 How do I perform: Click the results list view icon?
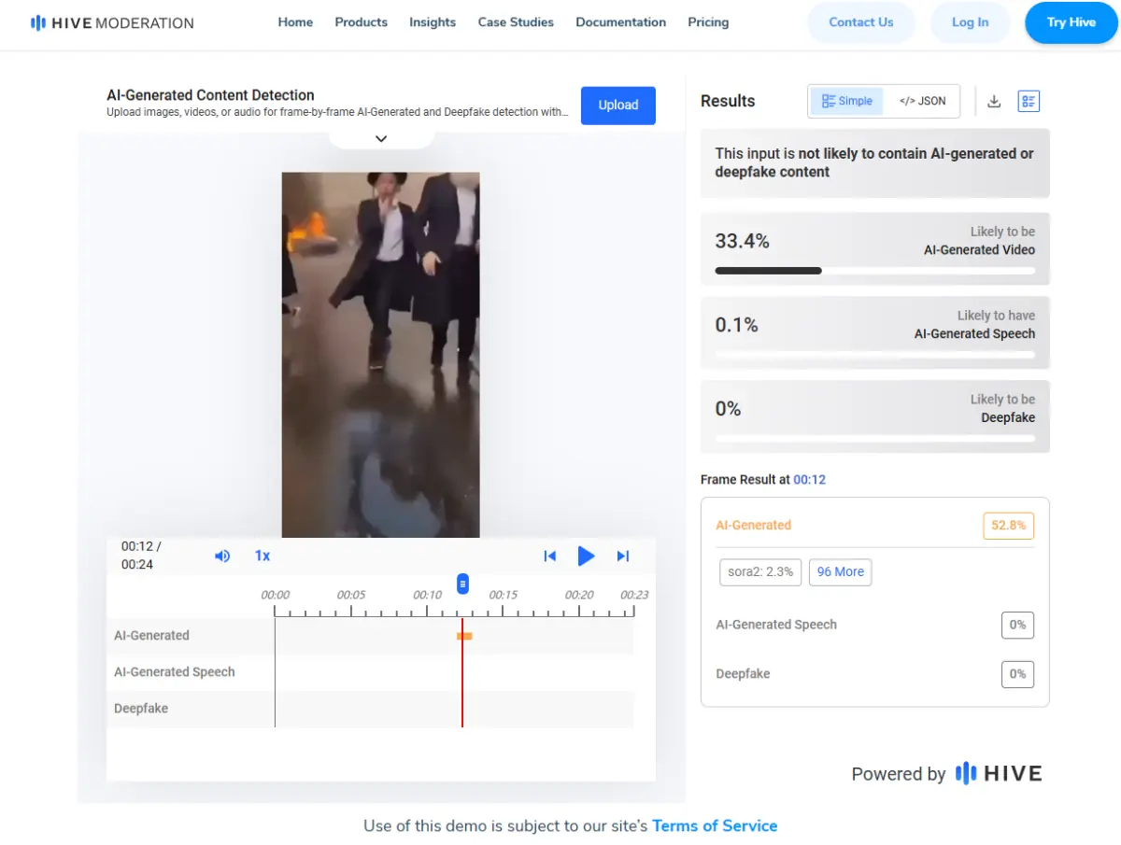click(1029, 101)
